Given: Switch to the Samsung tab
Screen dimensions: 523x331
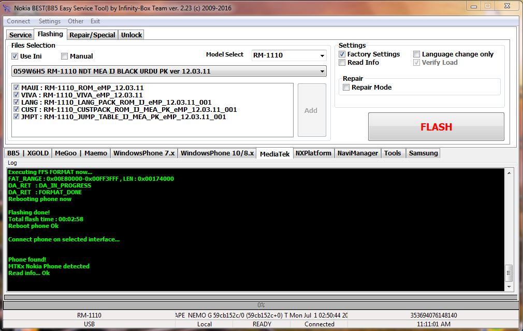Looking at the screenshot, I should tap(423, 153).
